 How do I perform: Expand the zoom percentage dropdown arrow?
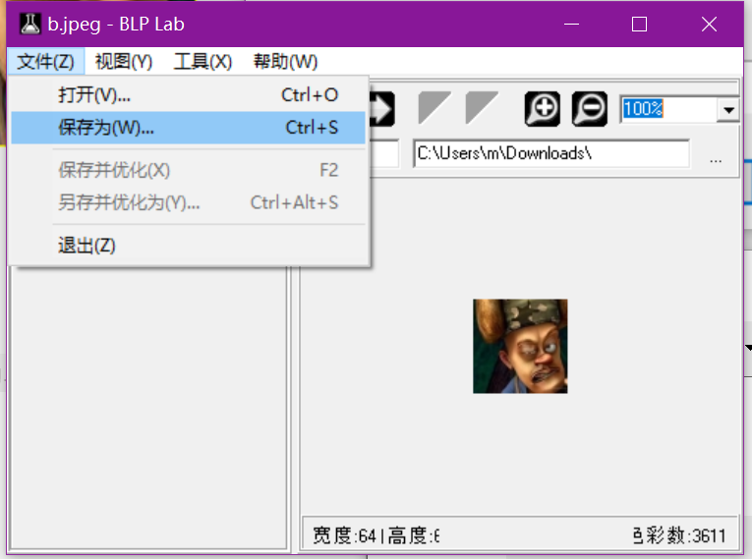728,110
